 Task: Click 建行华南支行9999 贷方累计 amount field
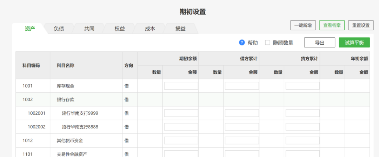pyautogui.click(x=302, y=113)
